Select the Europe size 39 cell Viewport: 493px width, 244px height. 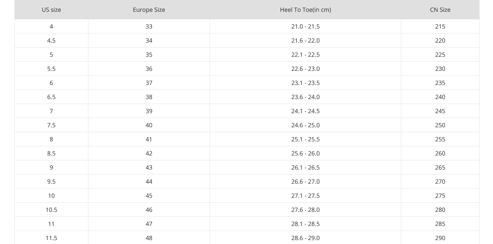[x=149, y=111]
